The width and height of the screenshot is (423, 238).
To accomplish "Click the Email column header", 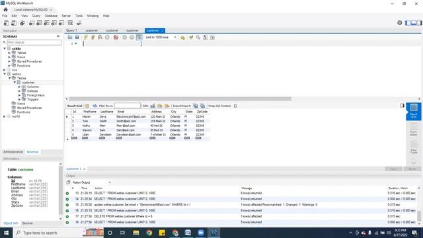I will [121, 112].
